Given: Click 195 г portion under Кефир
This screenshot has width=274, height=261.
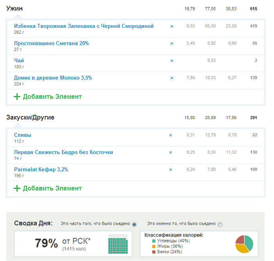Looking at the screenshot, I should [19, 176].
